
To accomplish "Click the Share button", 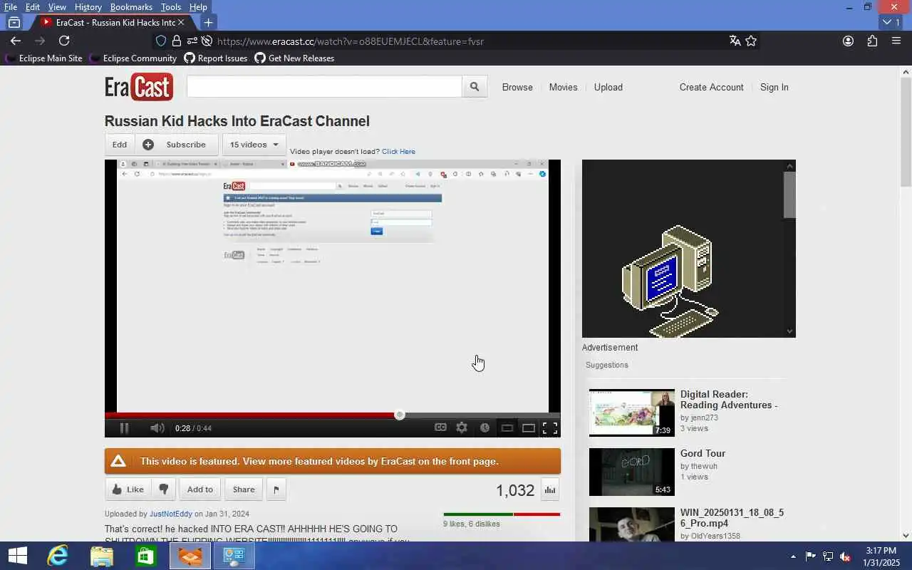I will (x=244, y=489).
